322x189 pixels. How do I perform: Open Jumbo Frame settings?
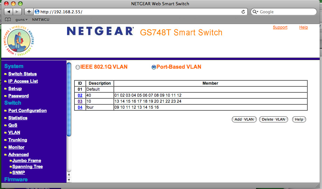pyautogui.click(x=27, y=161)
